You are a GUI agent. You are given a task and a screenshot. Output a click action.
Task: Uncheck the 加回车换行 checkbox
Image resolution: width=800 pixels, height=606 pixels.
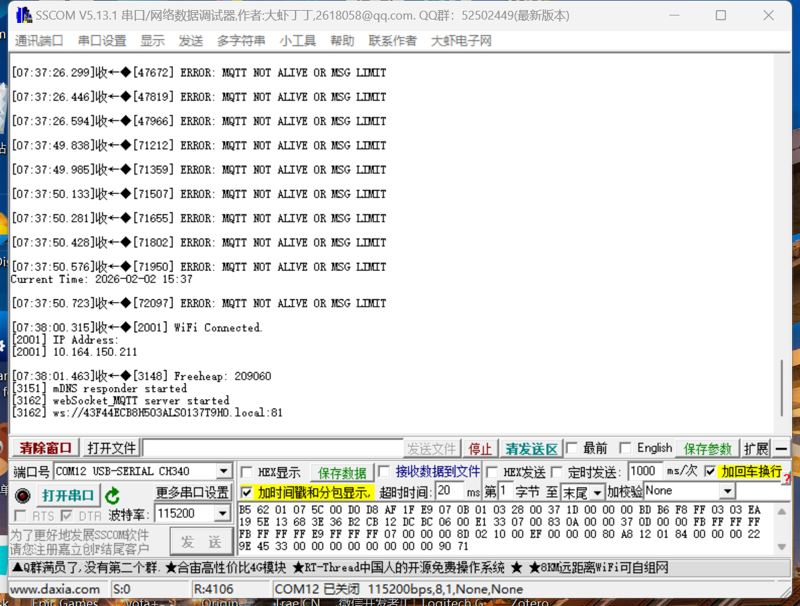[x=710, y=471]
